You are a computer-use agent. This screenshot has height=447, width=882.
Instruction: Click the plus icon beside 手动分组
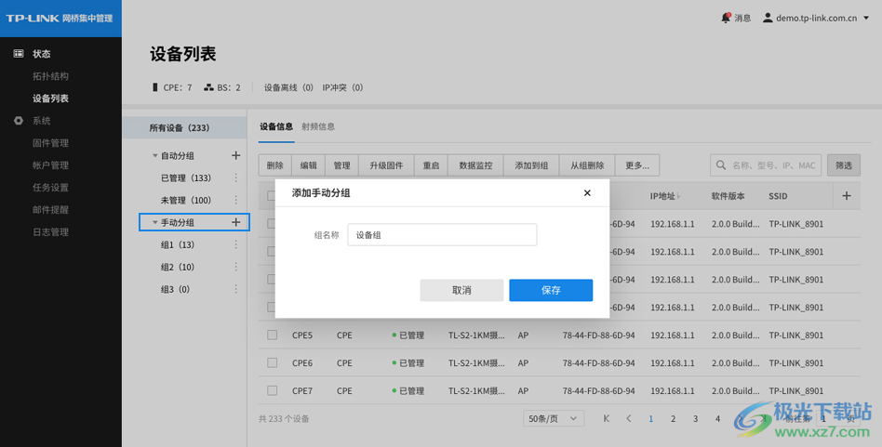pos(235,222)
